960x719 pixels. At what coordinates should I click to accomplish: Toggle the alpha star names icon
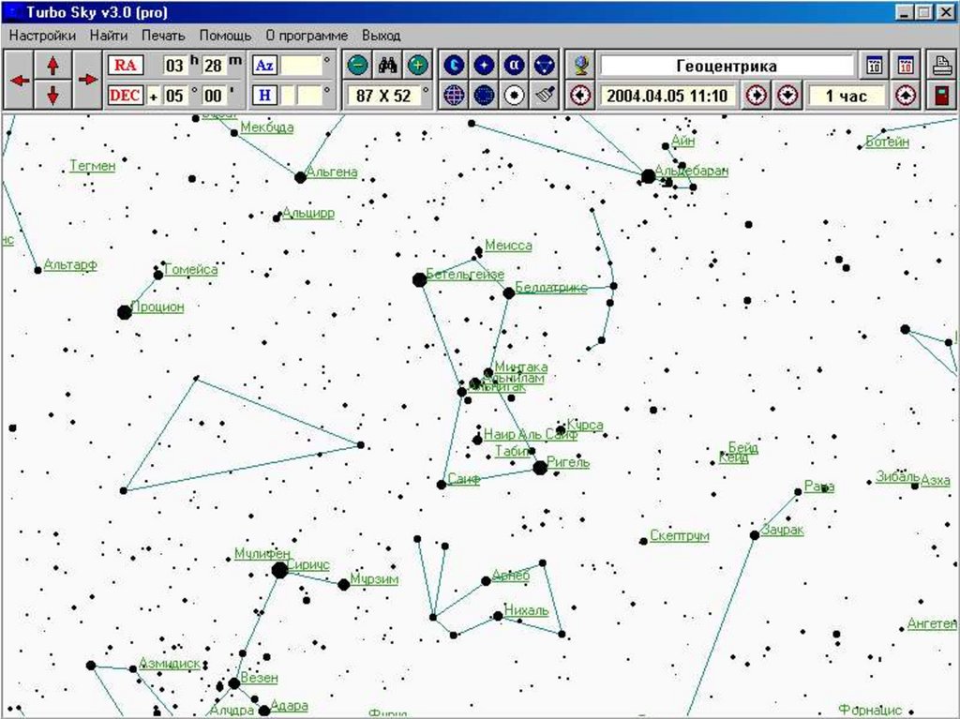coord(515,65)
